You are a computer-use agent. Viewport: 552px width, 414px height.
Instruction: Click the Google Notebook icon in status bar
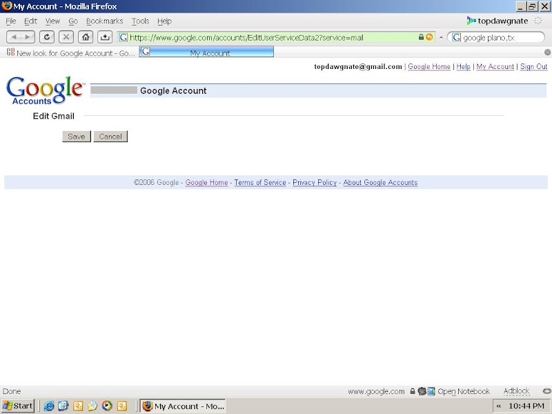[431, 391]
